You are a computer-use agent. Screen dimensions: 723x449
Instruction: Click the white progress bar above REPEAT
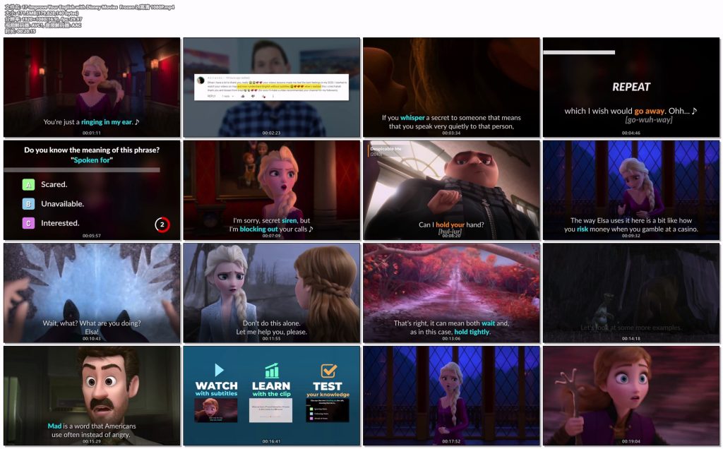579,52
